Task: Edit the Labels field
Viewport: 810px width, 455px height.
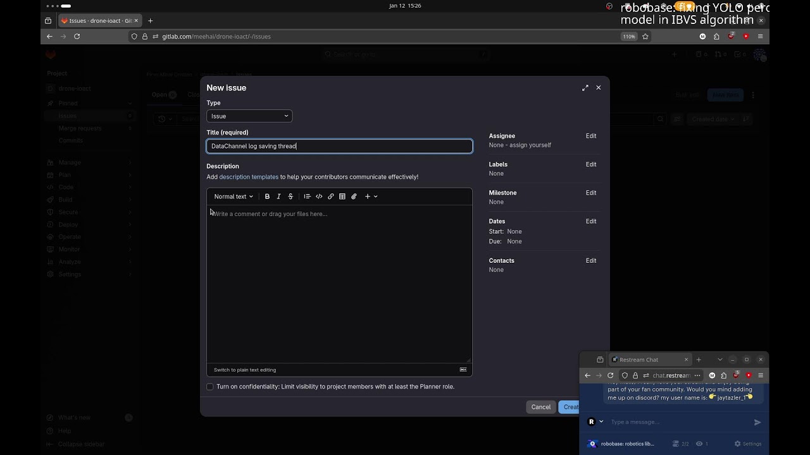Action: [591, 164]
